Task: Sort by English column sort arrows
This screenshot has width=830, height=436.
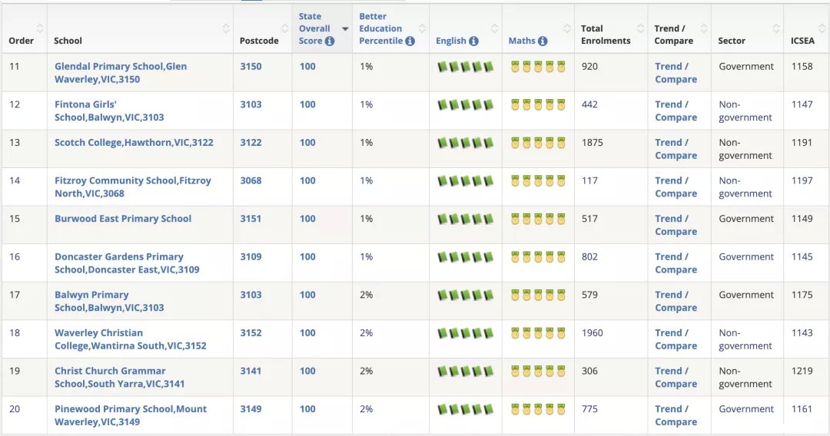Action: pyautogui.click(x=494, y=28)
